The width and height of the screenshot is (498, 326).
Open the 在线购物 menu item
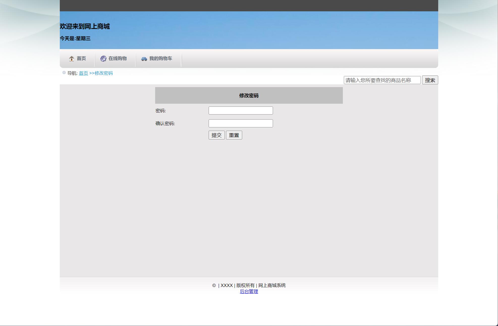coord(118,58)
